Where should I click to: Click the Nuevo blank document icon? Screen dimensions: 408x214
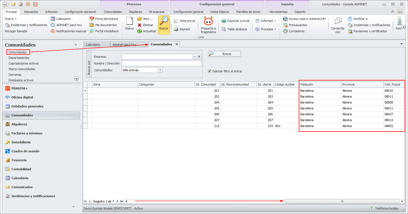tap(129, 22)
